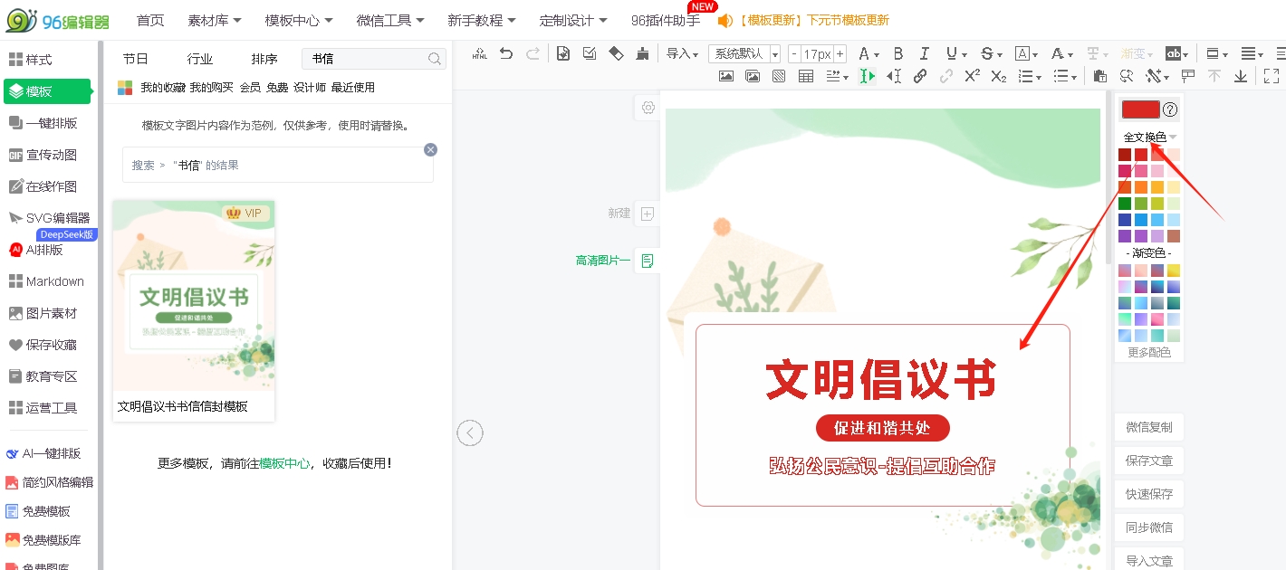This screenshot has width=1286, height=570.
Task: Click the search magnifier in template search
Action: (x=435, y=59)
